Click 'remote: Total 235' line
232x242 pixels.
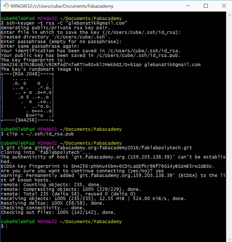68,194
